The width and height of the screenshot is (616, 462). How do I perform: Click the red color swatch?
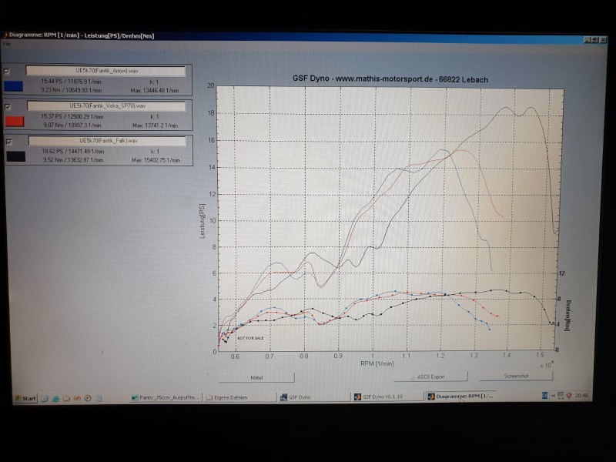[15, 121]
